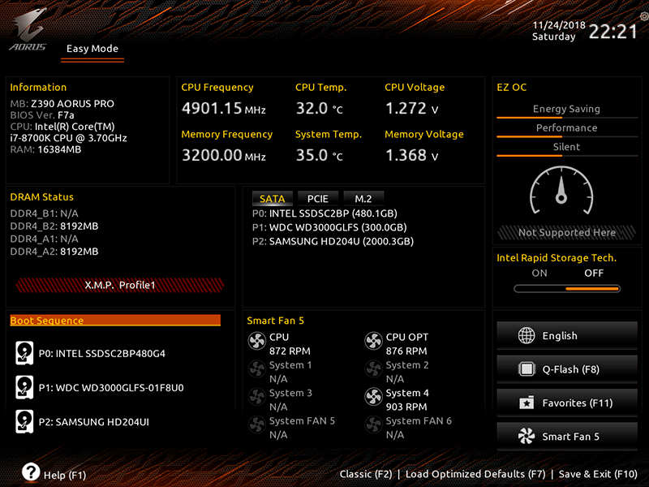Click Save & Exit (F10)
Viewport: 649px width, 487px height.
point(598,474)
